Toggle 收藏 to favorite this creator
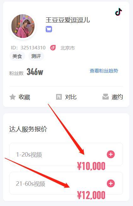This screenshot has height=206, width=133. (24, 97)
